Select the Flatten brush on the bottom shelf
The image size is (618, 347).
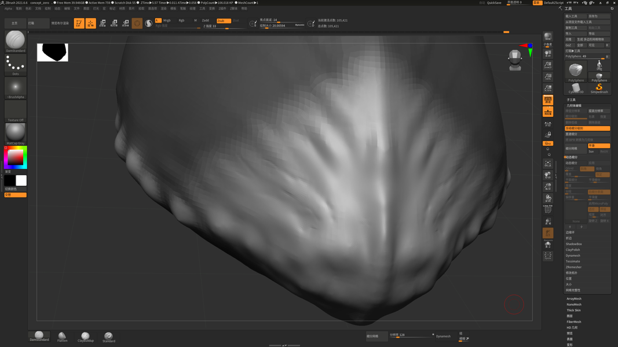(63, 337)
